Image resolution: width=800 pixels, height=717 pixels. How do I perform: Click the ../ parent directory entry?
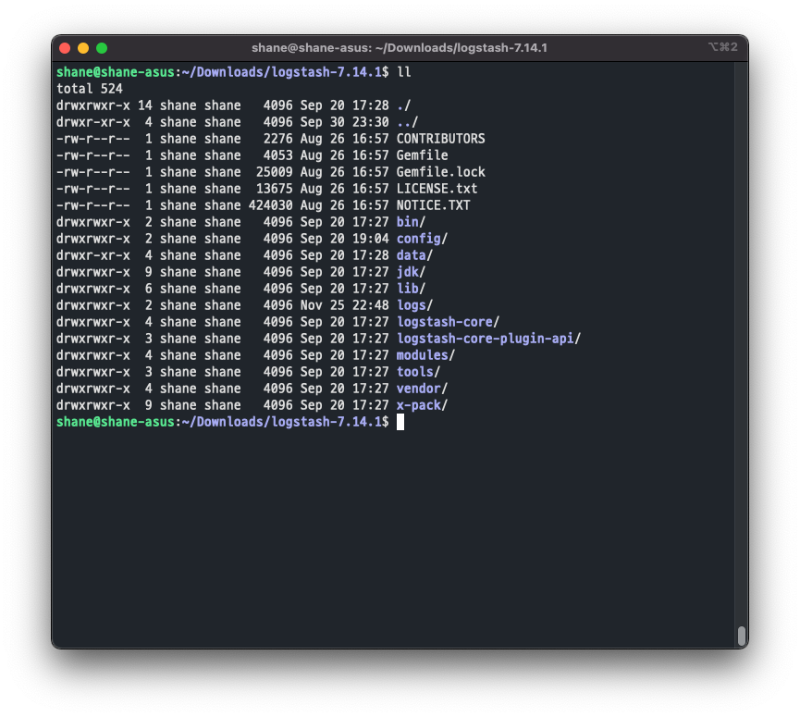pyautogui.click(x=407, y=122)
